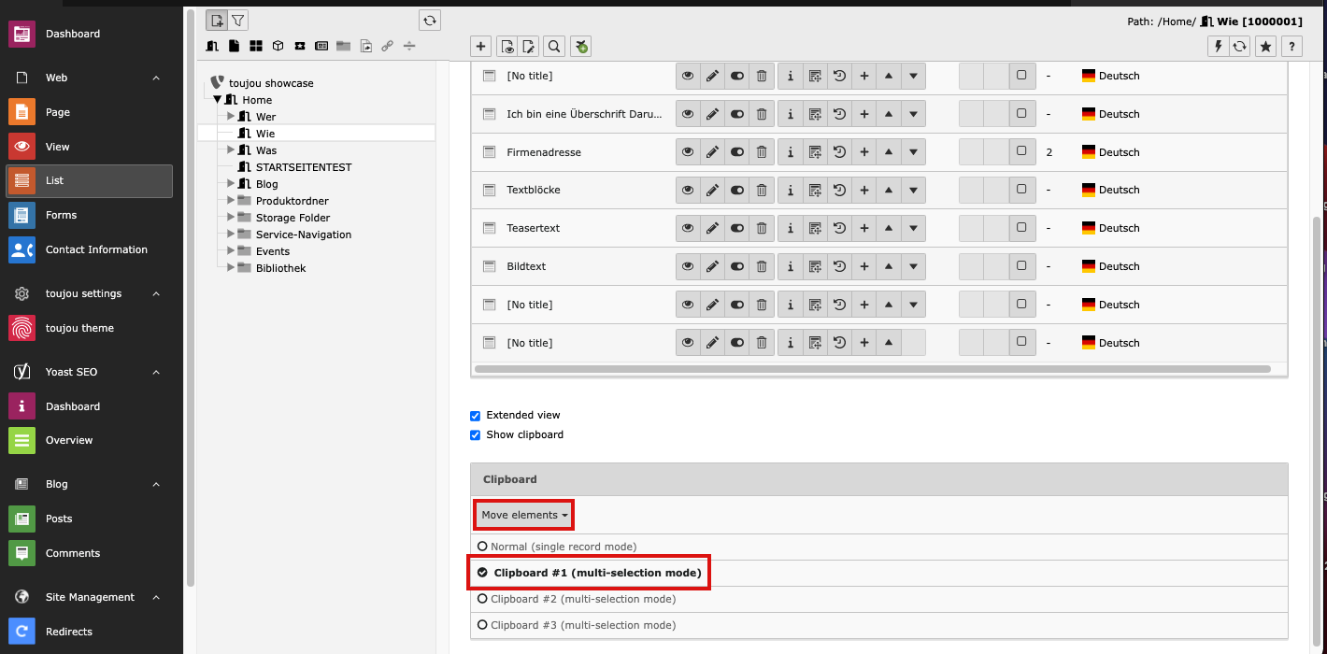The height and width of the screenshot is (654, 1327).
Task: Refresh the page tree with reload icon
Action: tap(429, 20)
